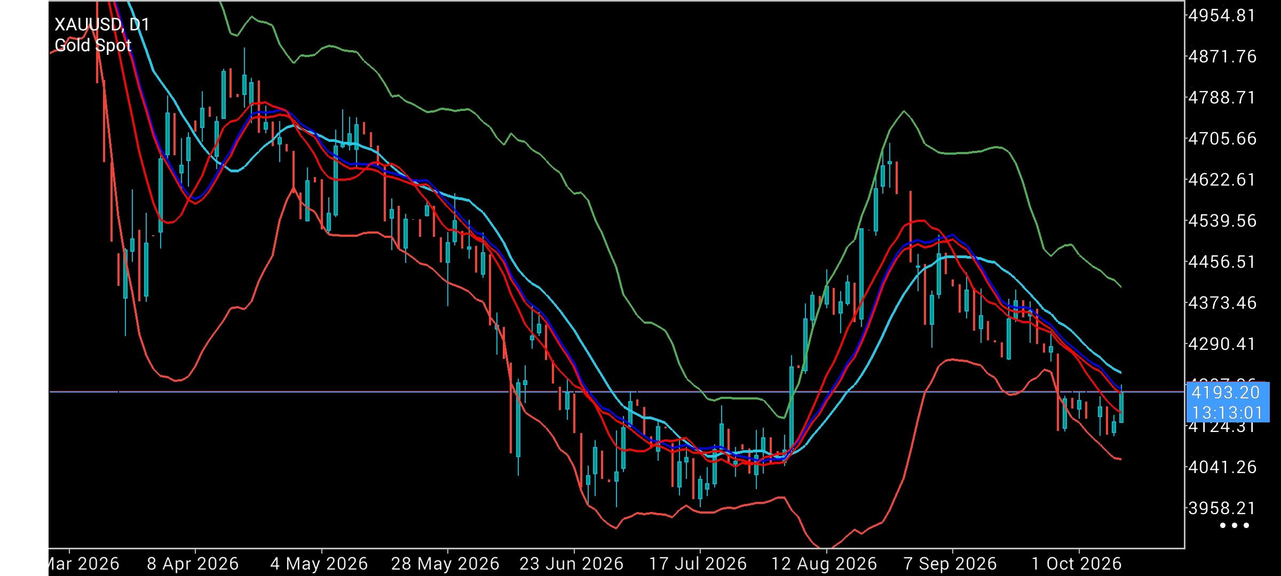1281x576 pixels.
Task: Select the 23 Jun 2026 date label
Action: point(572,564)
